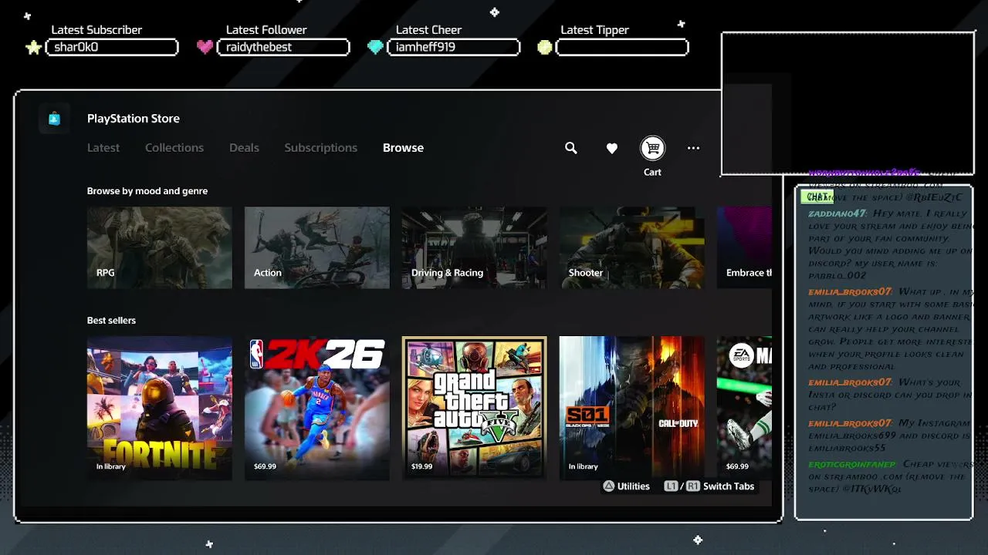Open the partially visible Embrace genre tile
This screenshot has height=555, width=988.
tap(744, 247)
